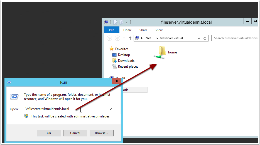This screenshot has height=145, width=260.
Task: Switch to the View ribbon tab
Action: click(x=159, y=30)
